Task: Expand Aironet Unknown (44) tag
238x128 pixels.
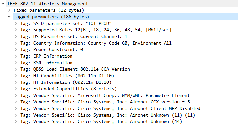Action: 16,121
